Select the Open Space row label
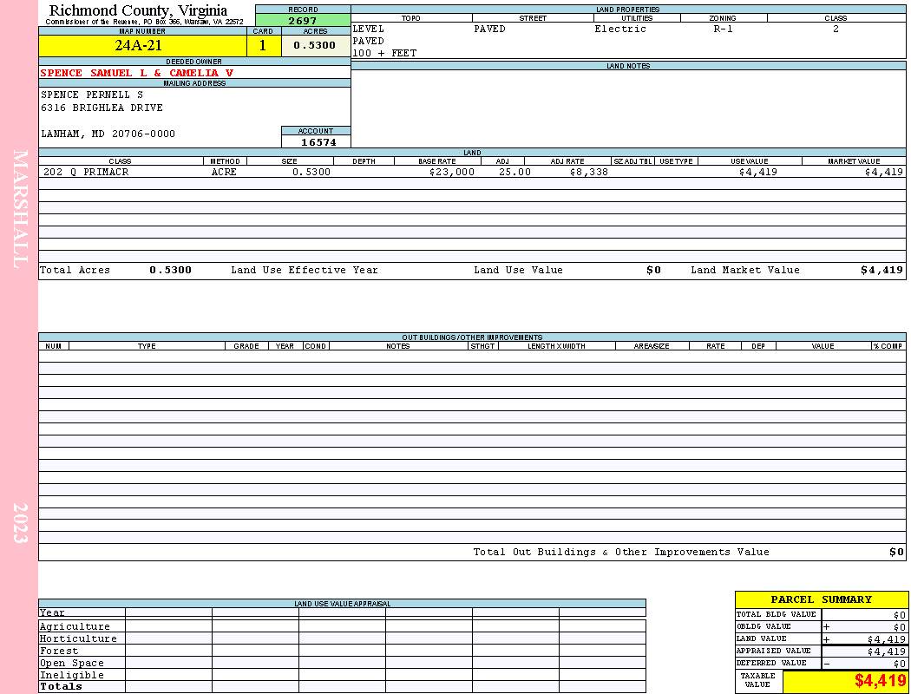The height and width of the screenshot is (694, 911). pos(71,664)
